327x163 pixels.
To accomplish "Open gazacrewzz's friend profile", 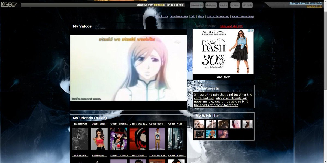I will (x=80, y=123).
